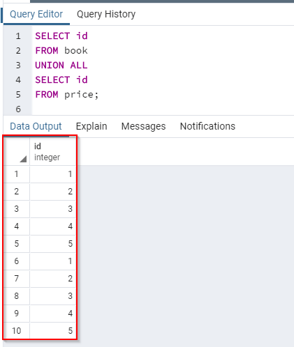
Task: Place cursor on empty editor line 6
Action: (163, 109)
